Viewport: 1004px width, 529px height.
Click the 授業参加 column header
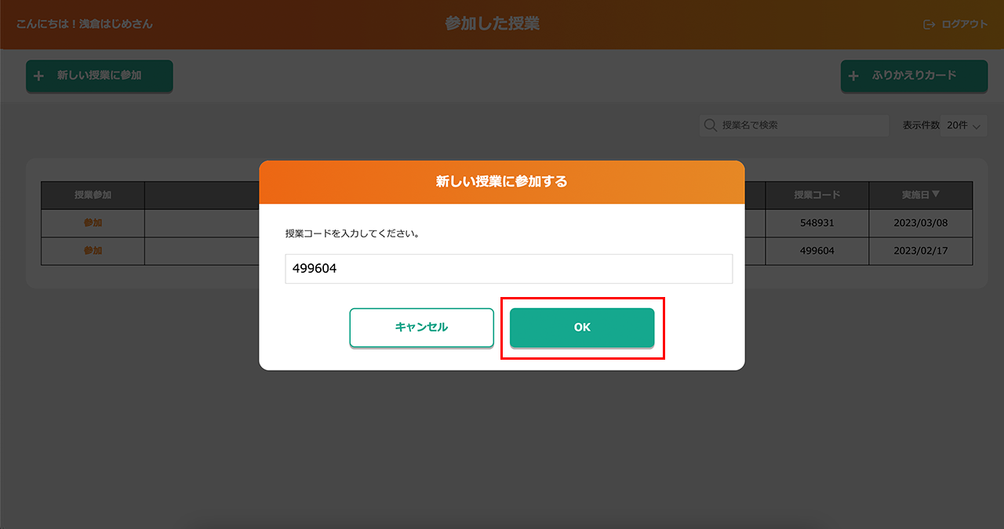[x=93, y=195]
